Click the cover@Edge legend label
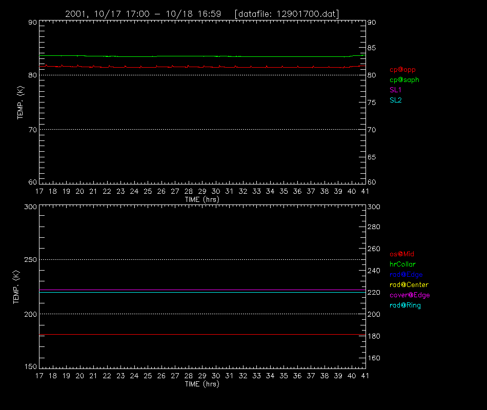This screenshot has width=487, height=410. tap(410, 295)
